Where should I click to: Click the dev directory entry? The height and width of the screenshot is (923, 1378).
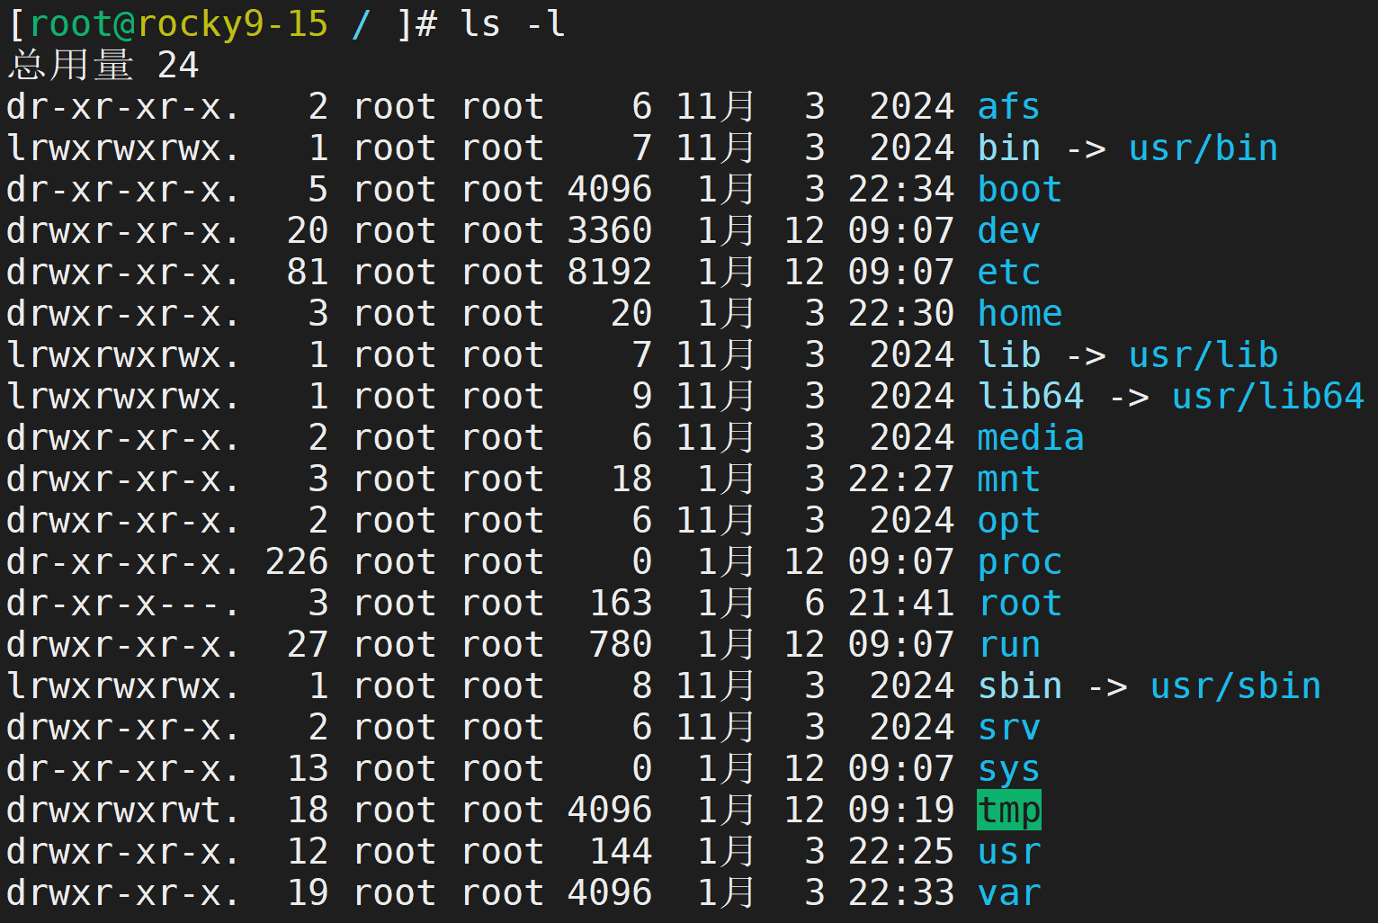coord(1007,230)
